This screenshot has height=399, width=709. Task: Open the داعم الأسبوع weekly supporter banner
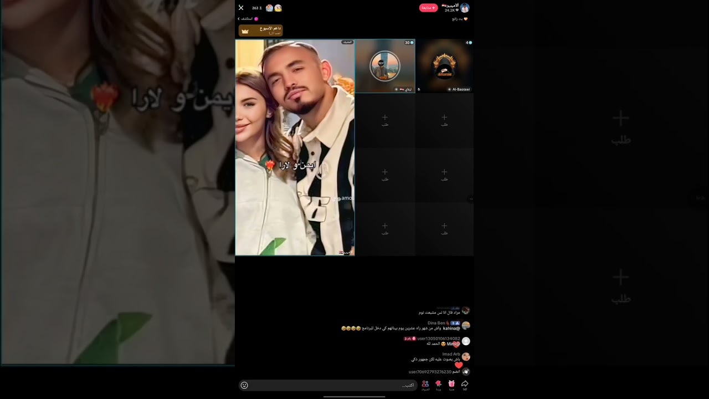pos(261,30)
